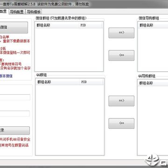Click the 微信 login button on the left

[x=14, y=28]
